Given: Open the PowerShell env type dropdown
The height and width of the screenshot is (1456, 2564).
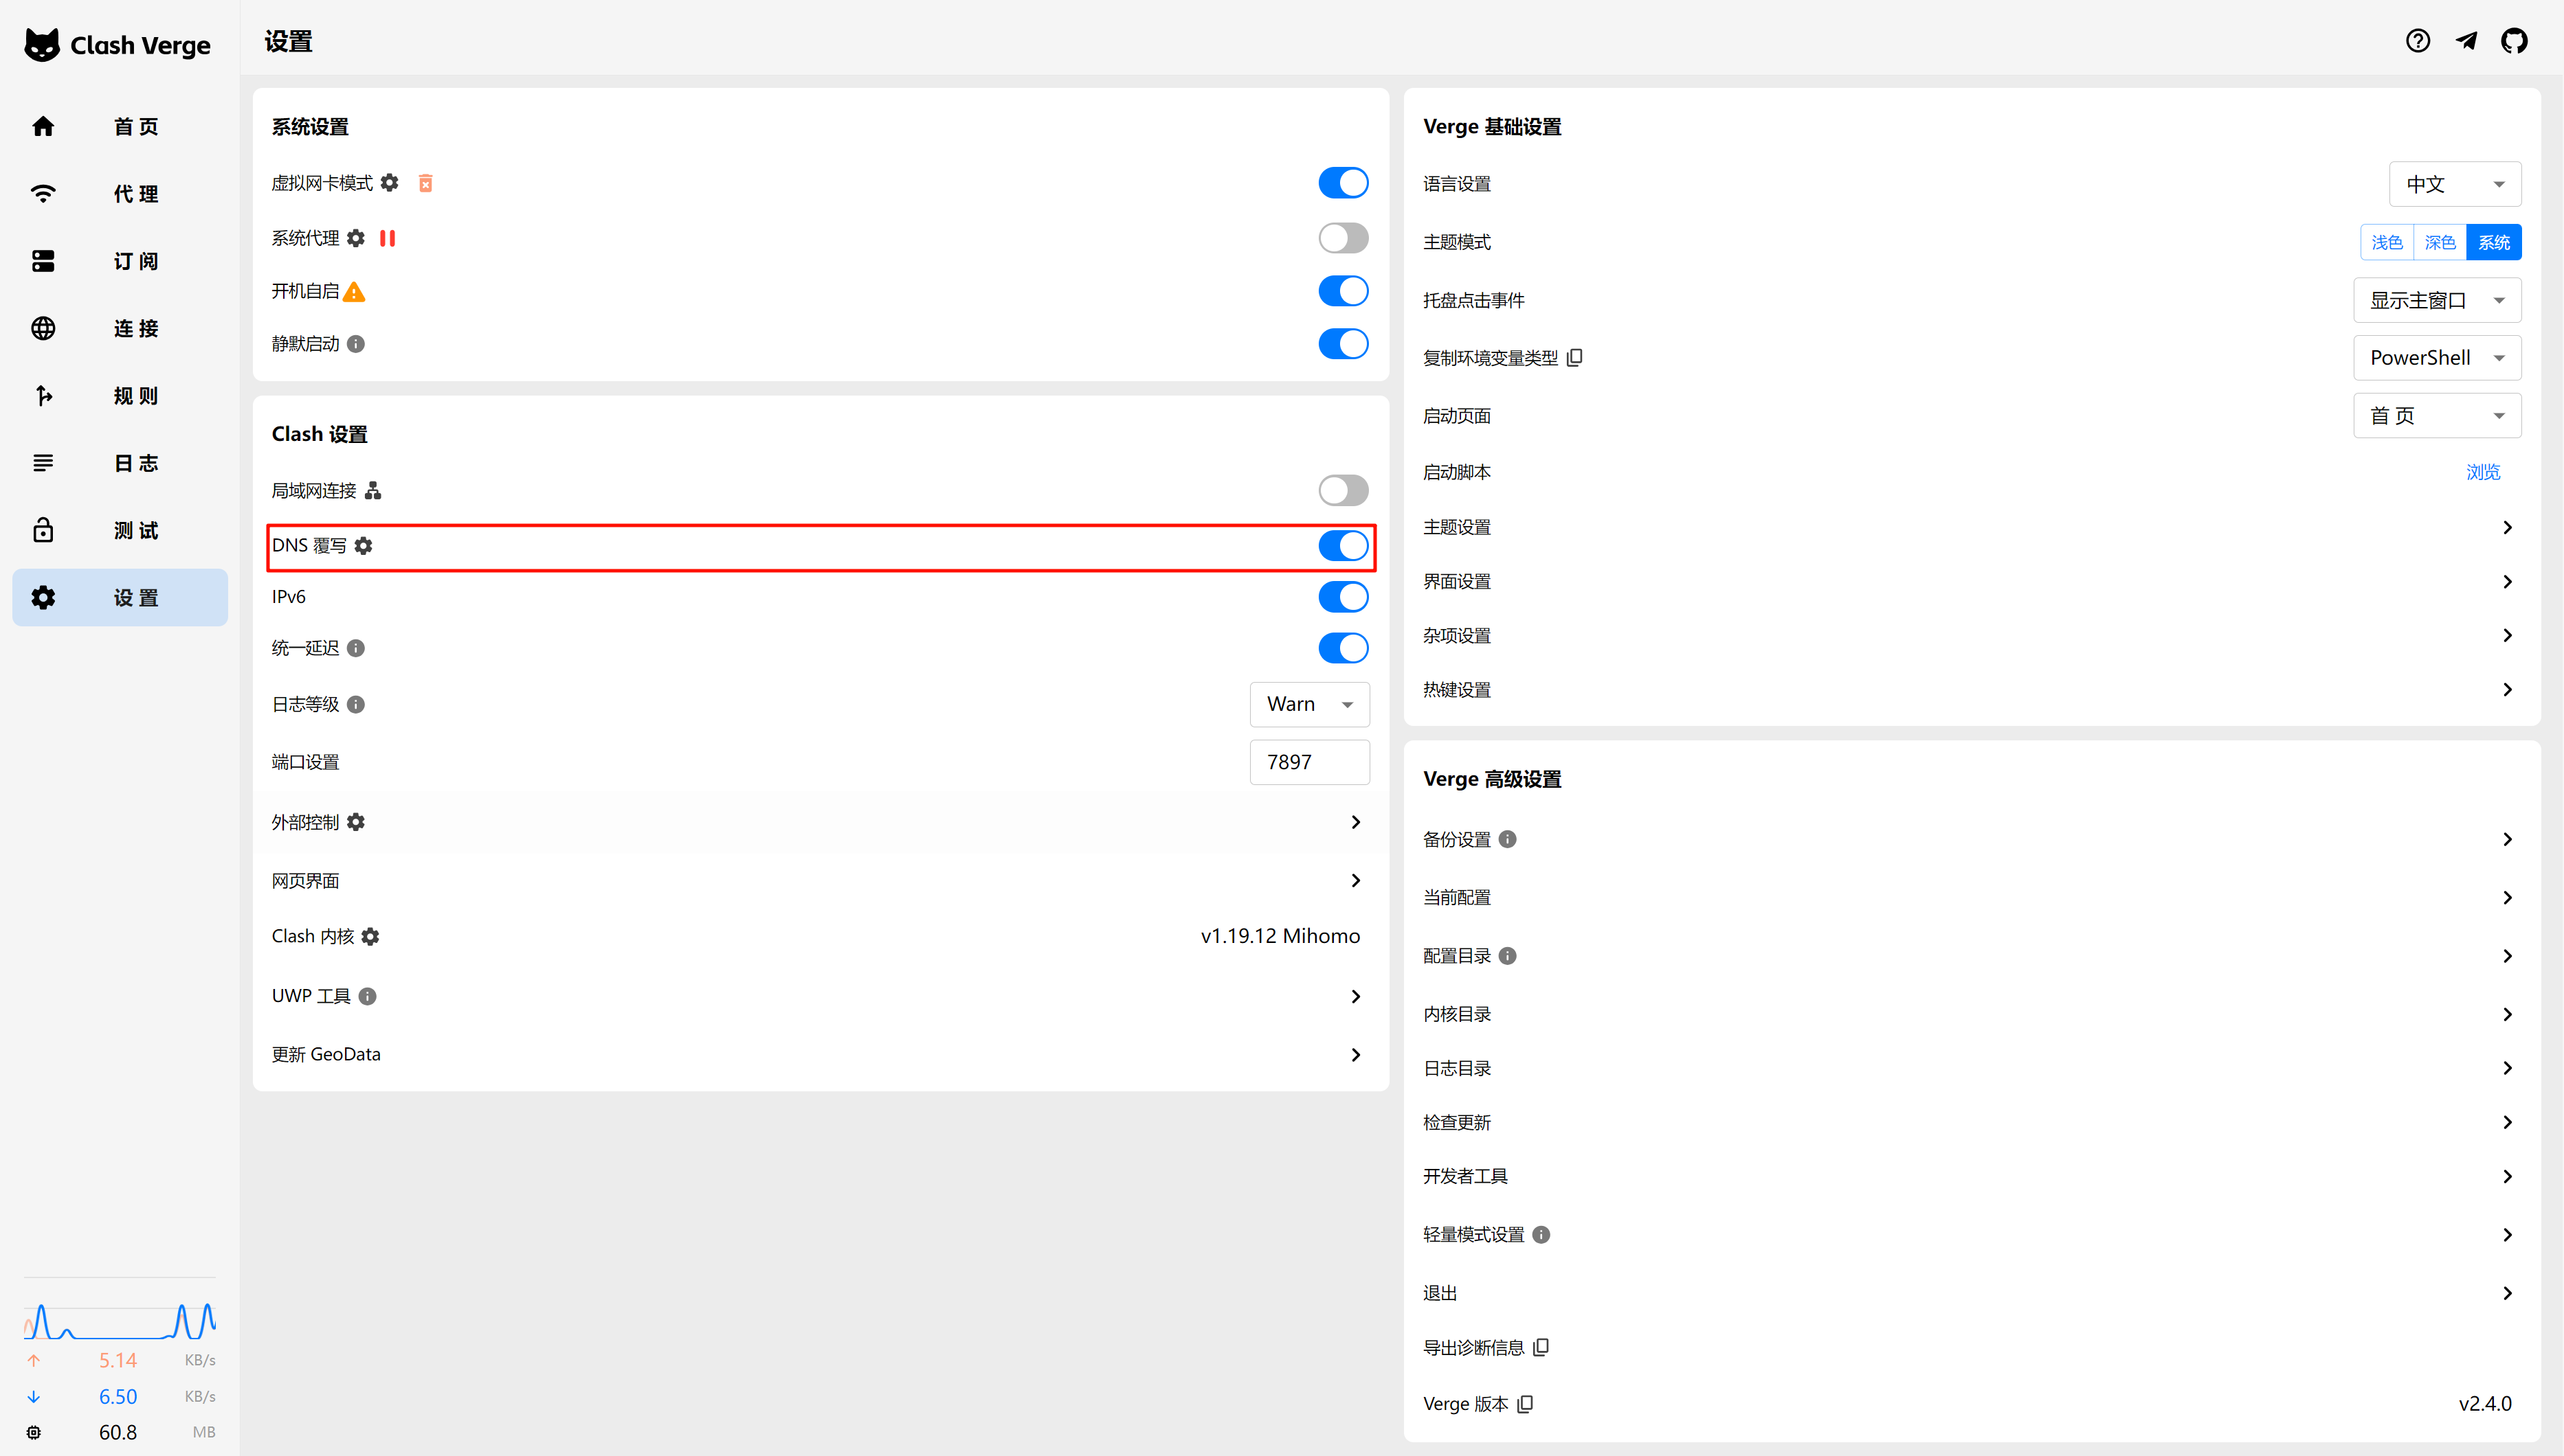Looking at the screenshot, I should [x=2436, y=358].
